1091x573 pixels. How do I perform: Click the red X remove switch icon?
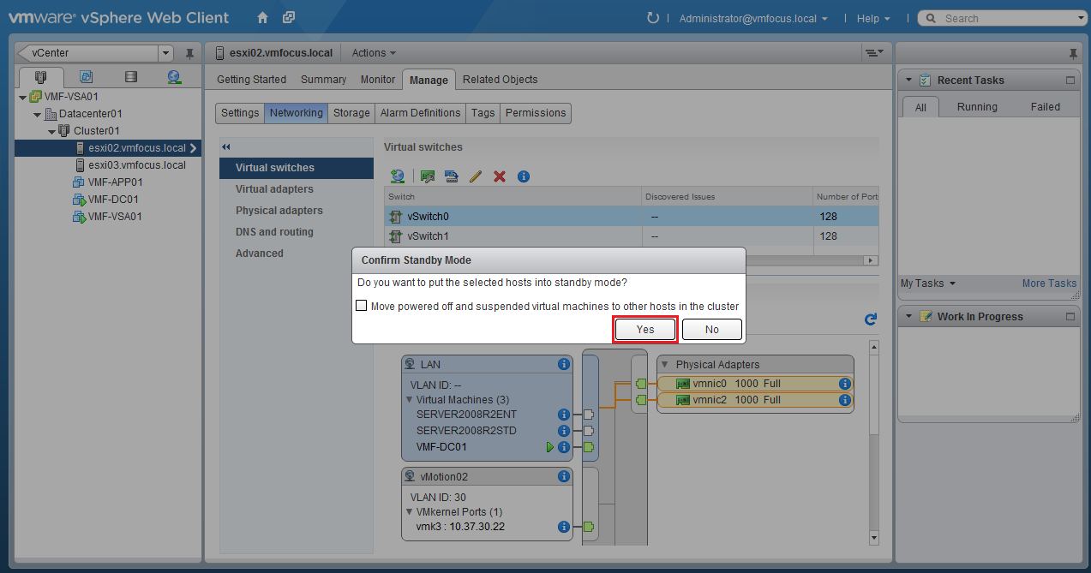coord(500,176)
